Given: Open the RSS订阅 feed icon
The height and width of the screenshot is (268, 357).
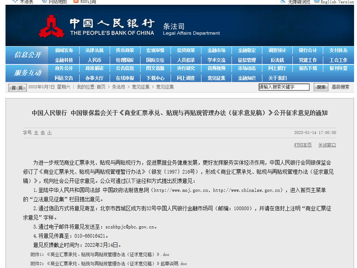Looking at the screenshot, I should click(x=76, y=1).
